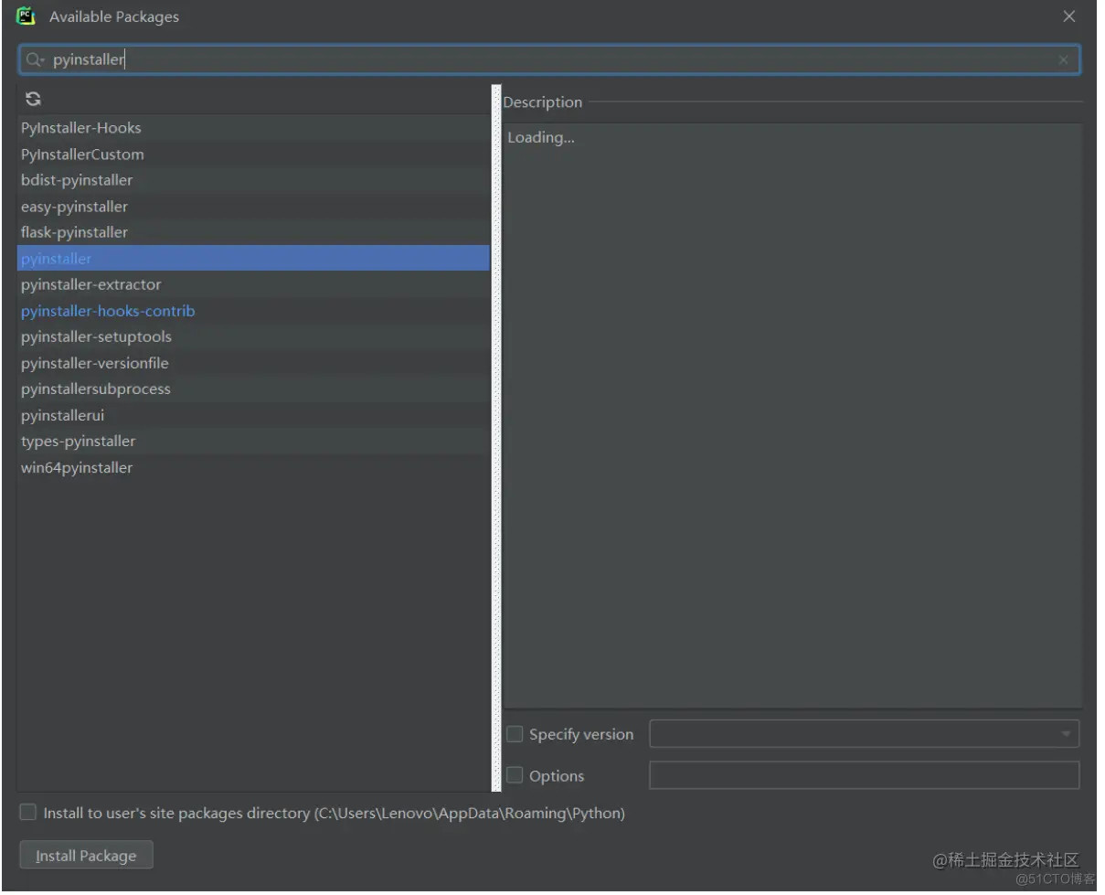The width and height of the screenshot is (1105, 895).
Task: Select easy-pyinstaller package
Action: (x=253, y=207)
